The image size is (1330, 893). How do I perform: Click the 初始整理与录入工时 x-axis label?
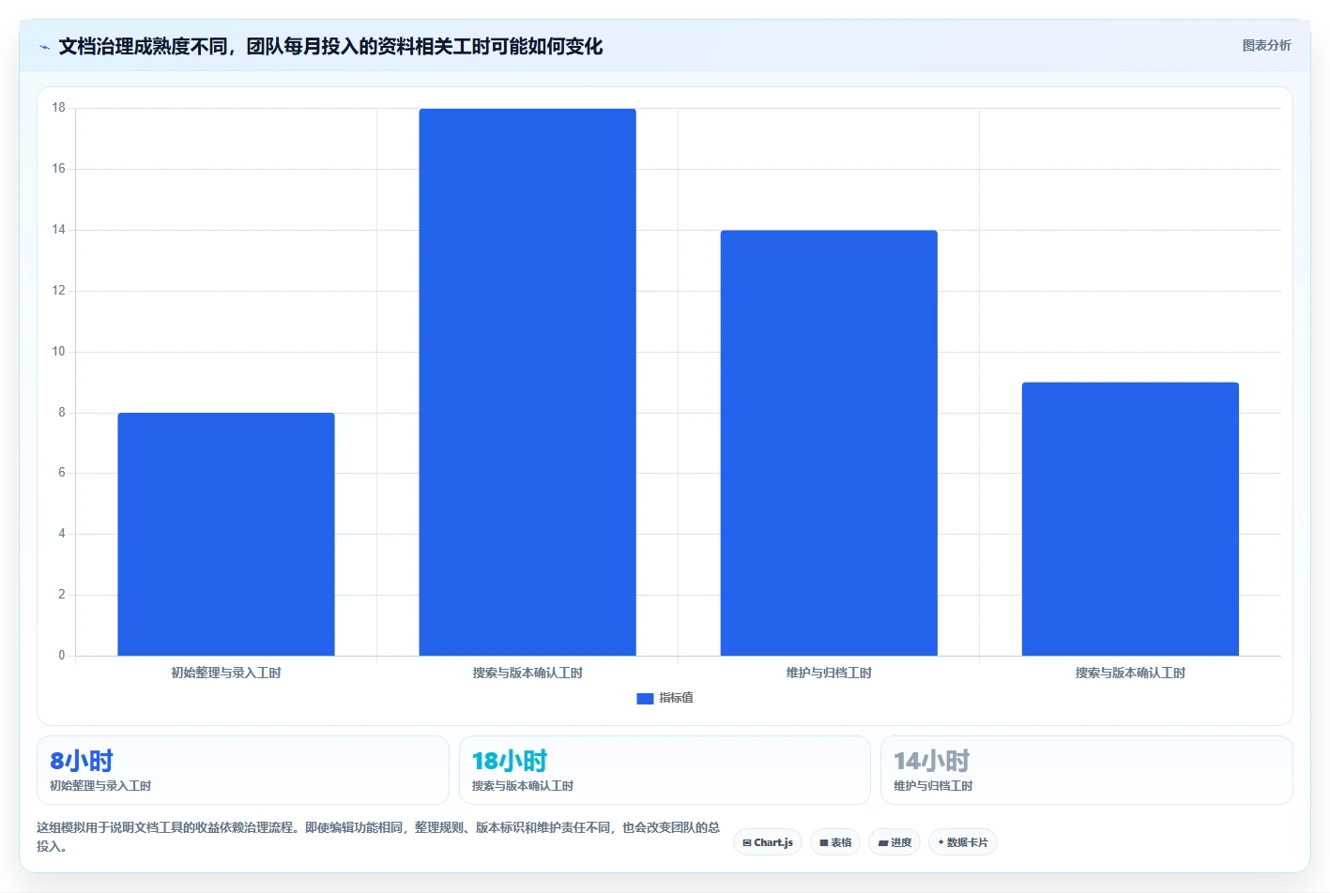tap(226, 673)
